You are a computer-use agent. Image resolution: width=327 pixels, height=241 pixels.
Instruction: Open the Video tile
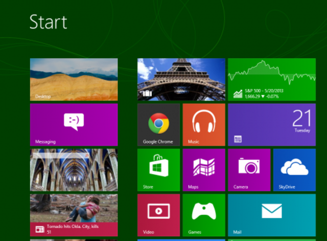point(159,215)
